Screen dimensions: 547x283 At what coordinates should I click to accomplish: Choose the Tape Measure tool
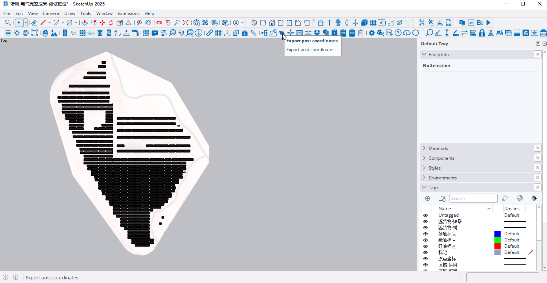pyautogui.click(x=139, y=23)
